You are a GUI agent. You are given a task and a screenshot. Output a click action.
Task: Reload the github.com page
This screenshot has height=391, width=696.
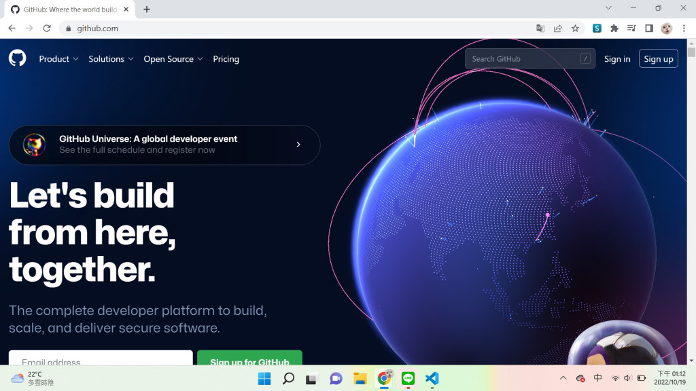click(47, 29)
